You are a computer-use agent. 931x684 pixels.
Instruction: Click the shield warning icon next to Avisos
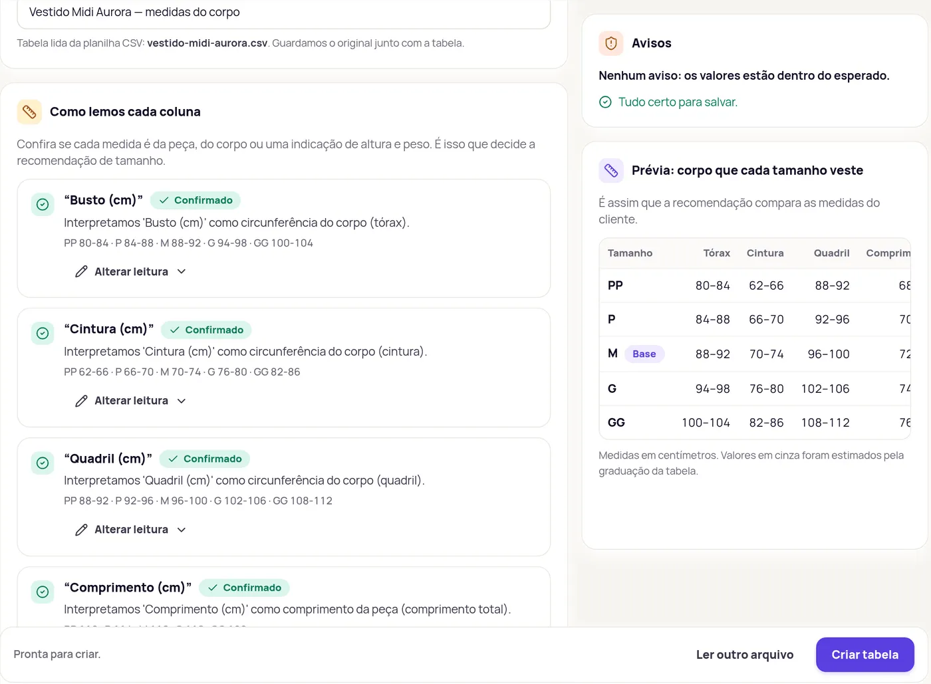[x=611, y=43]
